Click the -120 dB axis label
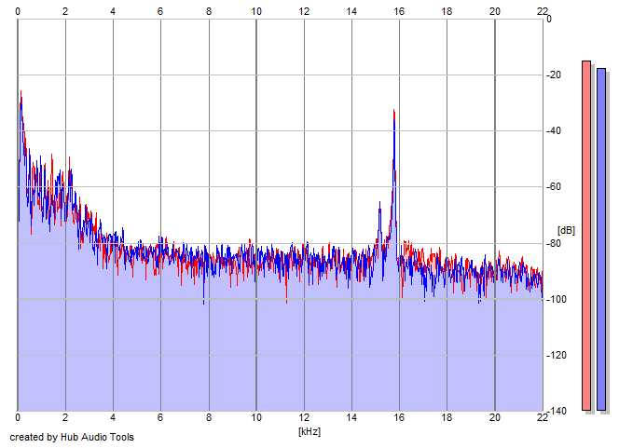 point(557,355)
